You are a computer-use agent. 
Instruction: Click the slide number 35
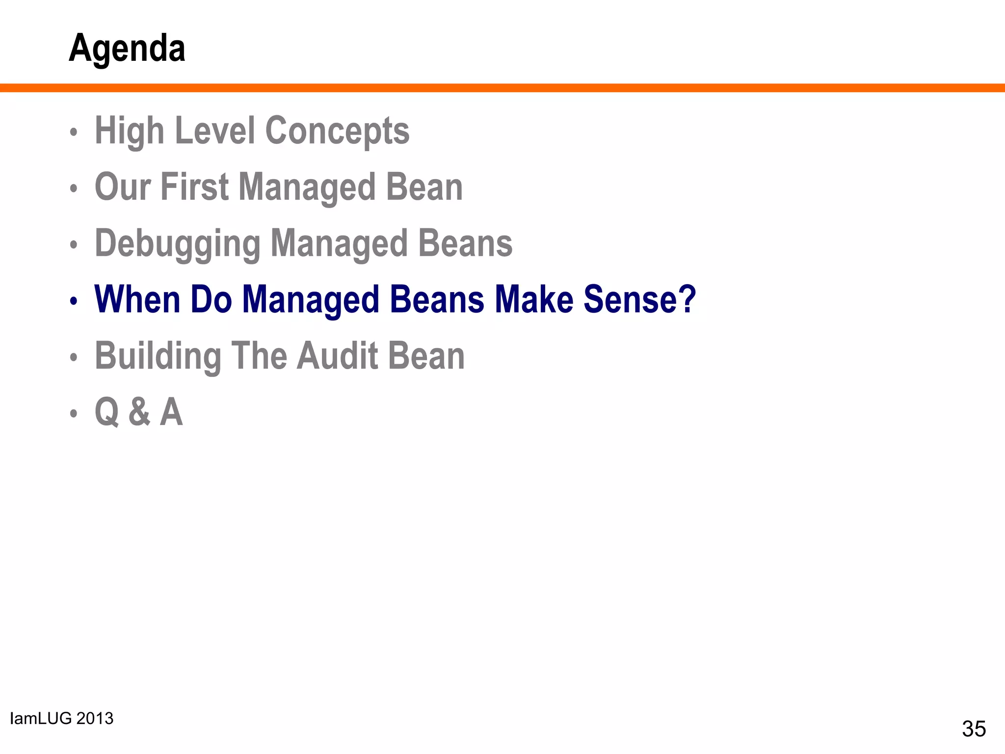point(974,729)
